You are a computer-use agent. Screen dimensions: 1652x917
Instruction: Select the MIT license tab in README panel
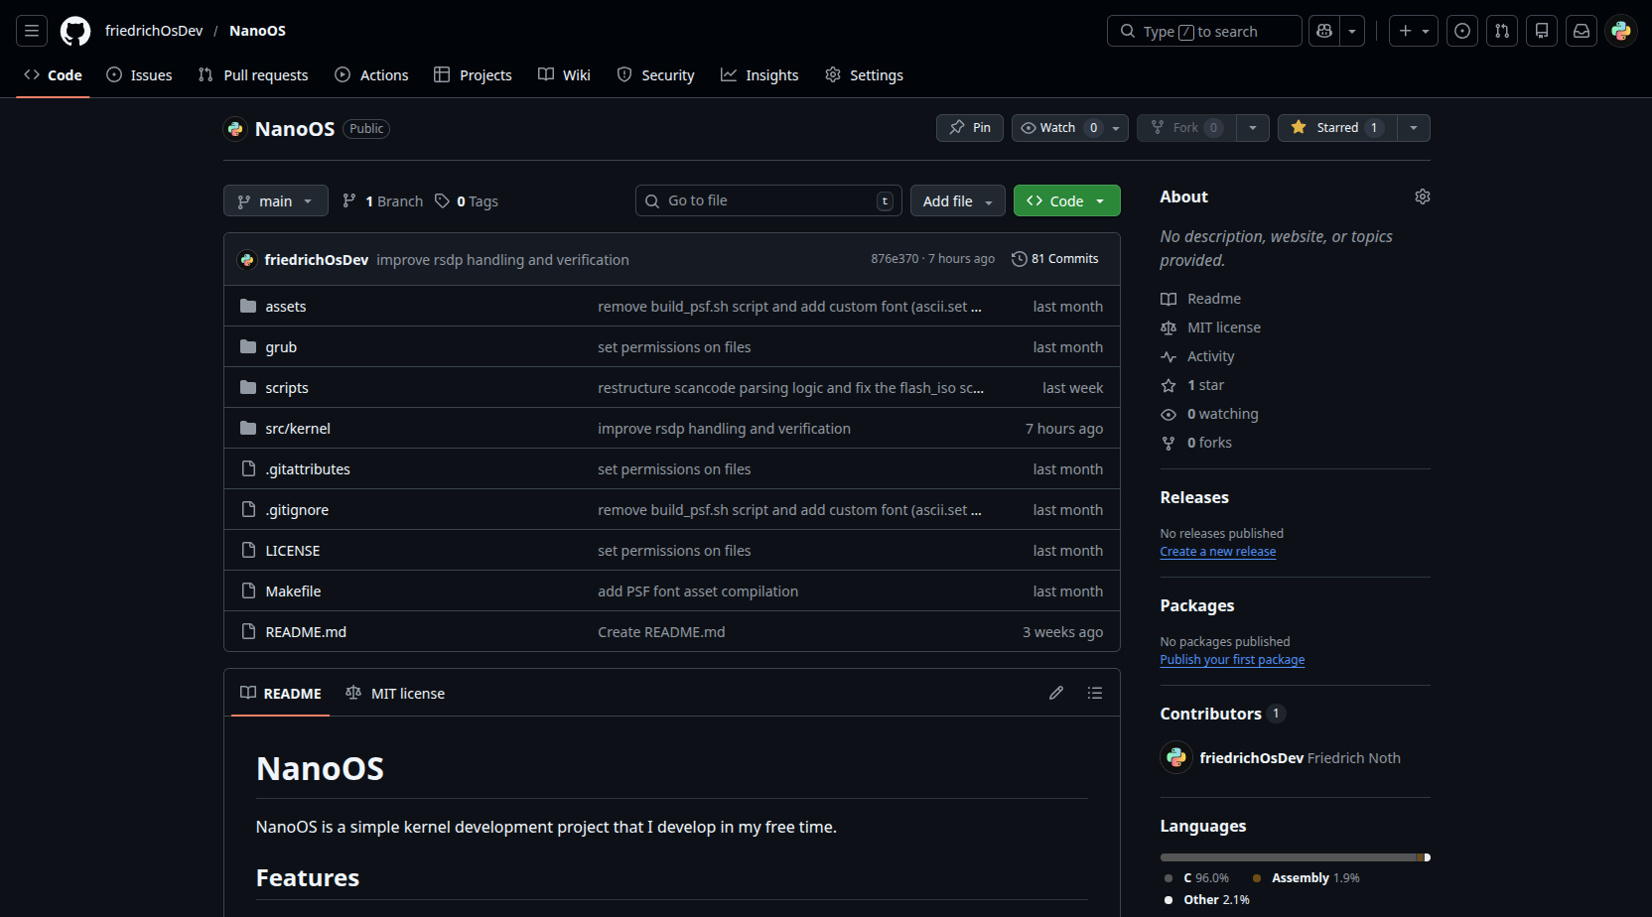coord(395,694)
